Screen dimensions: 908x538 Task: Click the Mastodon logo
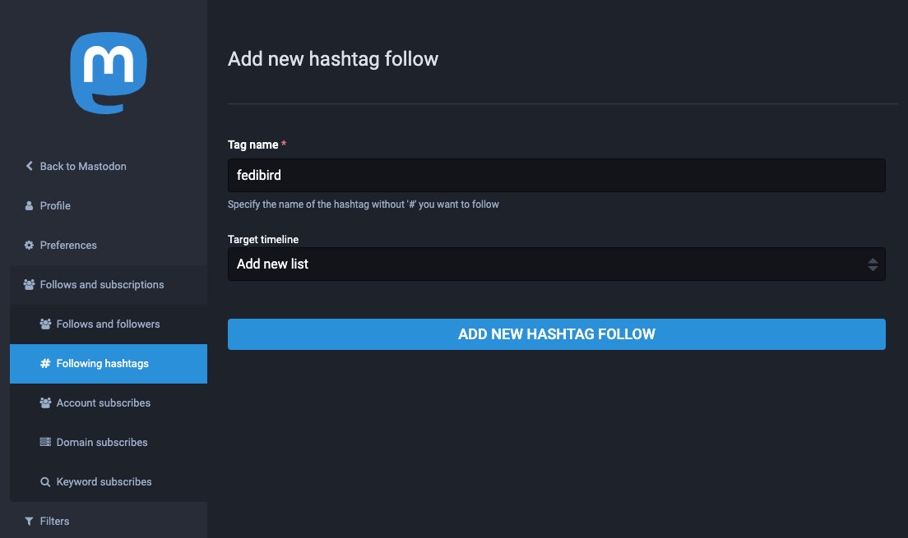point(109,72)
